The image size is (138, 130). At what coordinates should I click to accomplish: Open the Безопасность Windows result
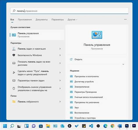tap(30, 55)
